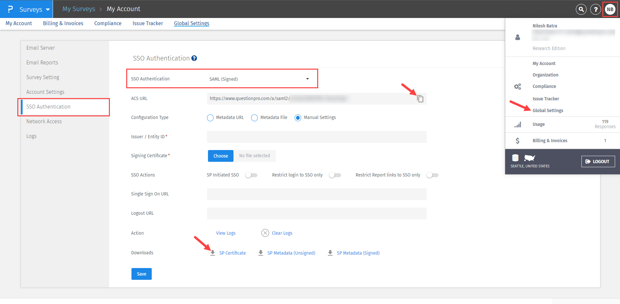Copy the ACS URL with the copy icon
Screen dimensions: 620x304
coord(420,99)
